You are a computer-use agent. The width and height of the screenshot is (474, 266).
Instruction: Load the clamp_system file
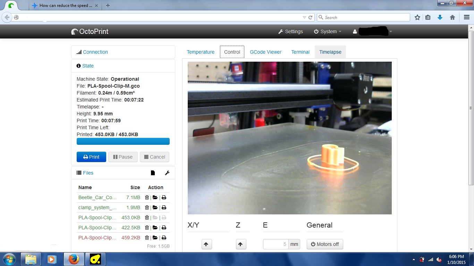tap(155, 207)
